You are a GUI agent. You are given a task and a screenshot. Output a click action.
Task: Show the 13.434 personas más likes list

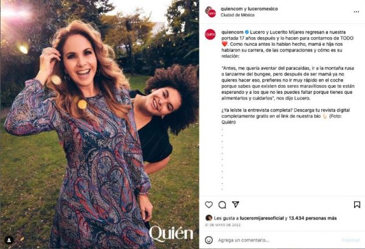pos(313,218)
